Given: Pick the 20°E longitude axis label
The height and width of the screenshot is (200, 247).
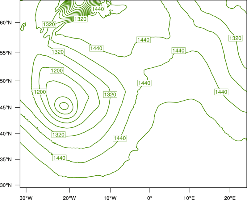Looking at the screenshot, I should click(x=230, y=198).
